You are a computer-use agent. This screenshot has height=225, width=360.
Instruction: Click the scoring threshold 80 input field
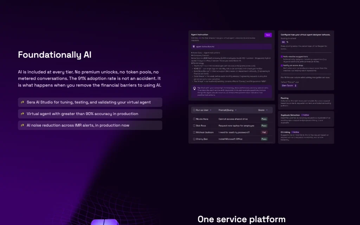[283, 42]
